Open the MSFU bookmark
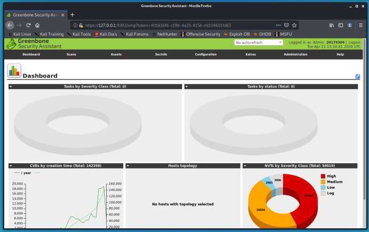Image resolution: width=369 pixels, height=232 pixels. [284, 34]
